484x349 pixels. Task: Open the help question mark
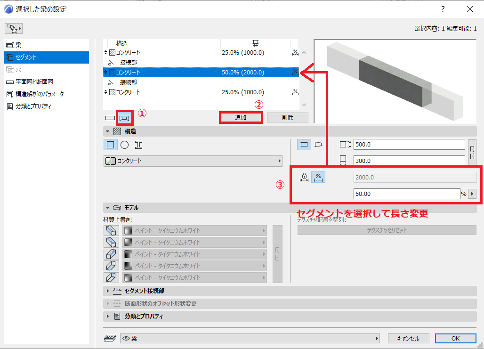[443, 9]
